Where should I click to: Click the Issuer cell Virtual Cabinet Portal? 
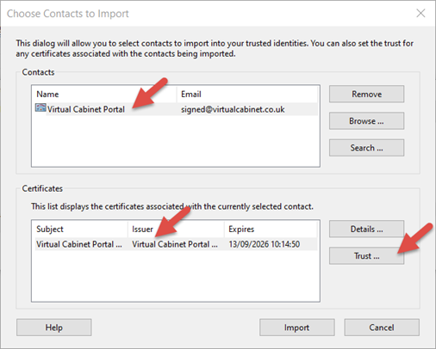pos(175,244)
